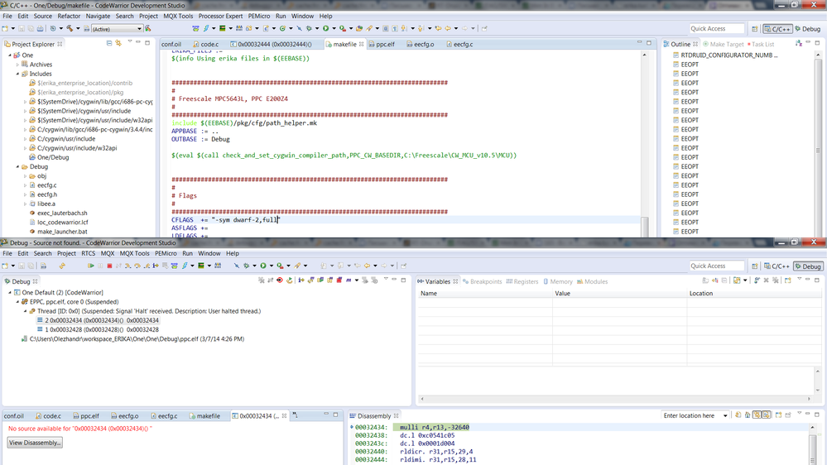Click Remove All Variables icon in Variables view
The image size is (827, 465).
click(776, 280)
